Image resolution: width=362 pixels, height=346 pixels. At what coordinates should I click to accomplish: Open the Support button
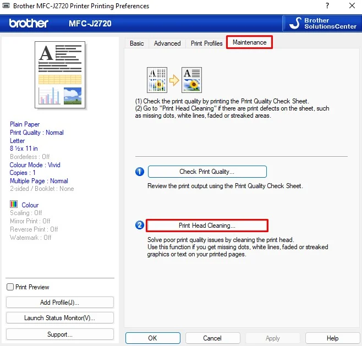click(x=60, y=334)
